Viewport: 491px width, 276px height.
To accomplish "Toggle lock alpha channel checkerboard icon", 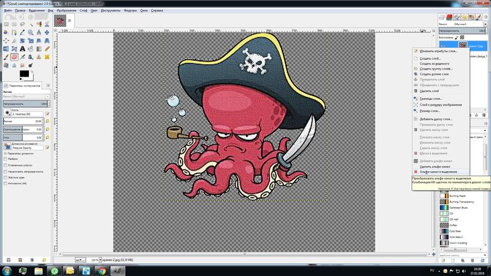I will [x=462, y=37].
